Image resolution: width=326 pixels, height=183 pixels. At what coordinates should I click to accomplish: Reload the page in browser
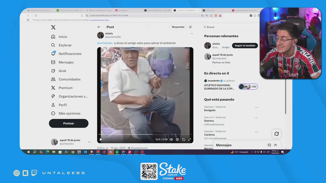pyautogui.click(x=36, y=16)
